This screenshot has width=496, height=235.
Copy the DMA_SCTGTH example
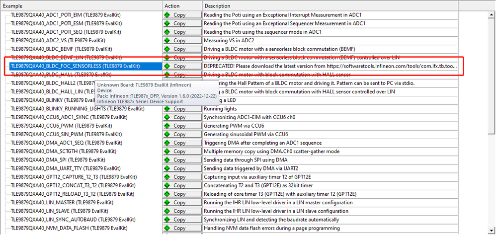tap(182, 152)
